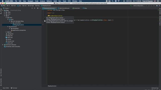Click the volume icon in menu bar
Screen dimensions: 161x90
124,1
